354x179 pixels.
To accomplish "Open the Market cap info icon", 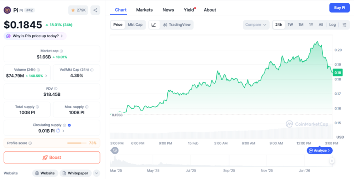I will [x=61, y=51].
